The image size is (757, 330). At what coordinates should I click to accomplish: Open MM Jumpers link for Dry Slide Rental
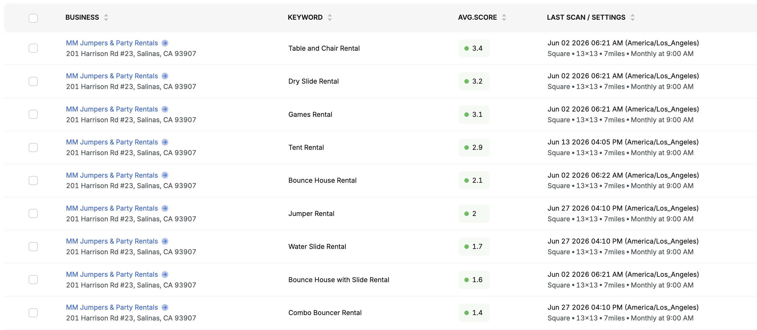(x=112, y=76)
